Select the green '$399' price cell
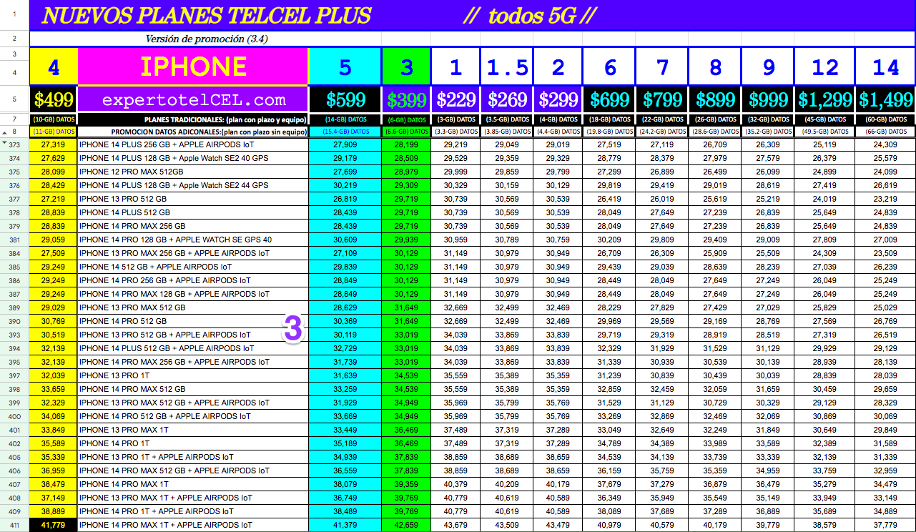The image size is (916, 532). (406, 99)
